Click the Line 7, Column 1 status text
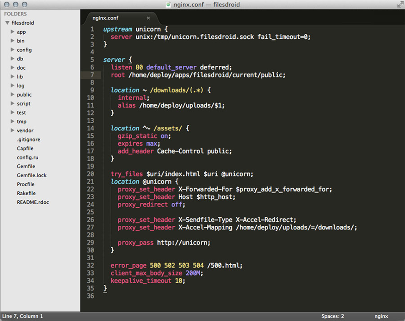This screenshot has height=321, width=405. tap(22, 316)
